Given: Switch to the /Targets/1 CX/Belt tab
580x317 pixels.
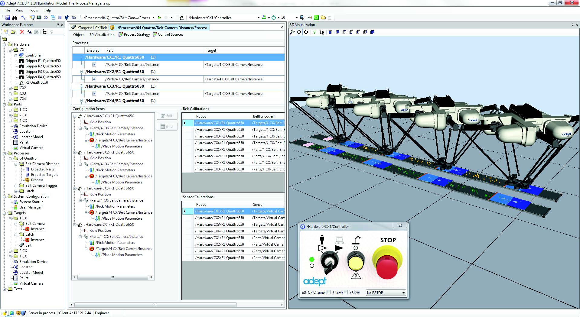Looking at the screenshot, I should (x=89, y=27).
